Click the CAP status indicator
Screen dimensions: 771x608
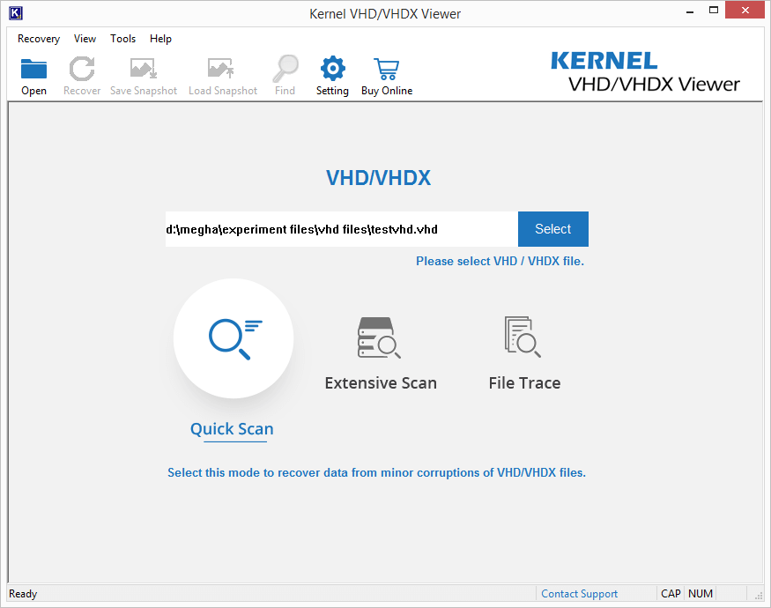pos(671,594)
